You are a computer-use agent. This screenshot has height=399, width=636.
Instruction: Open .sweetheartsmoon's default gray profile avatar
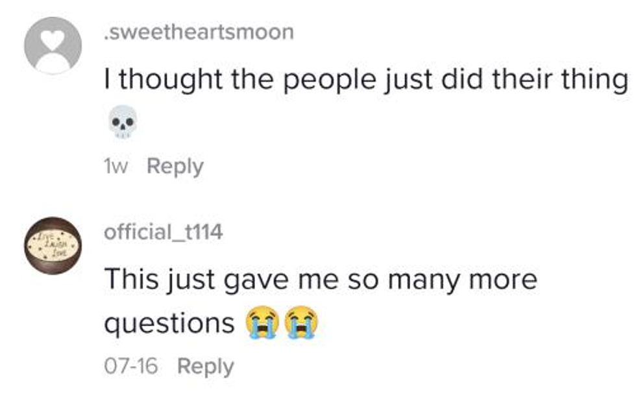click(53, 45)
